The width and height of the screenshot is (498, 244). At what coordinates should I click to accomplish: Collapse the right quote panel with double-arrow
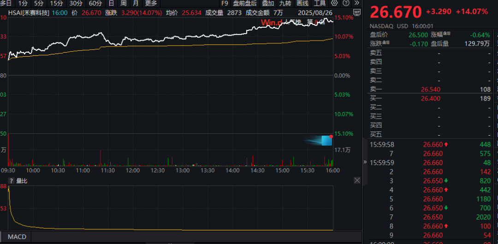pos(365,162)
